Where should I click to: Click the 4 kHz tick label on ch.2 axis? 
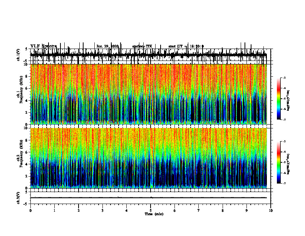coord(27,164)
